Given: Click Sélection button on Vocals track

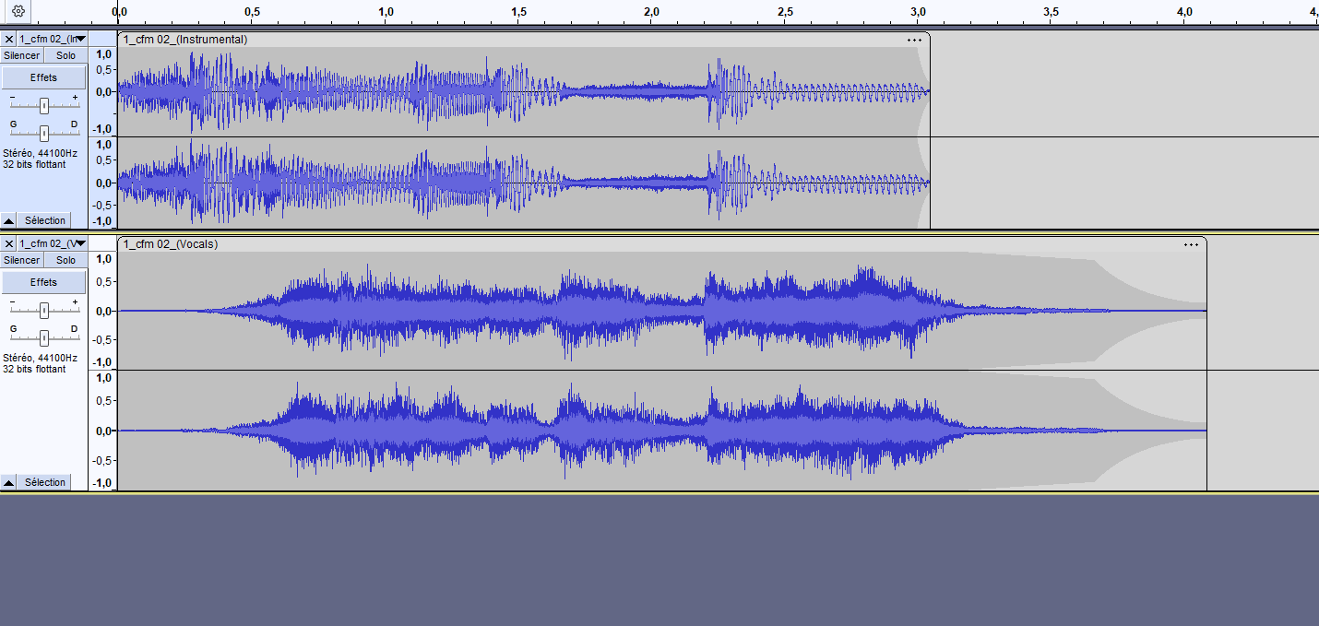Looking at the screenshot, I should [x=45, y=482].
